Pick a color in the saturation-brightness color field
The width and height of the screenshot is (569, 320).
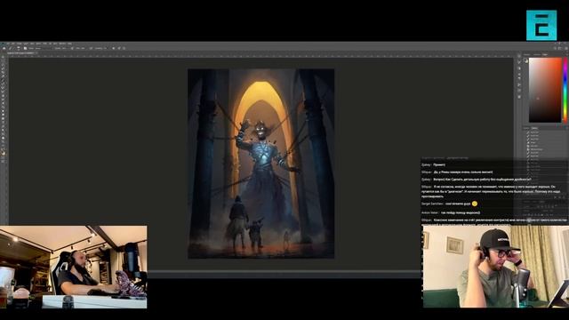(545, 90)
